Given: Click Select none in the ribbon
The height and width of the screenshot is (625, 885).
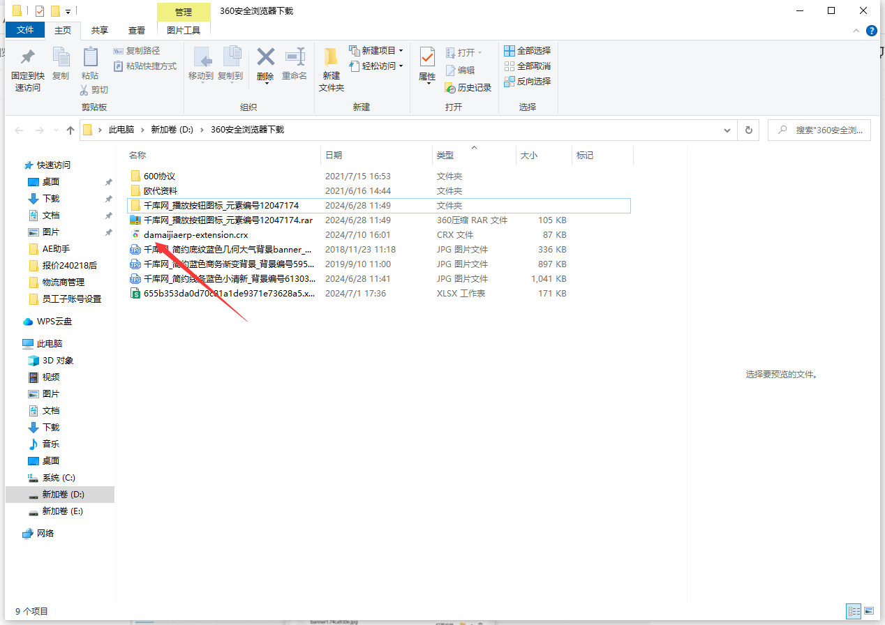Looking at the screenshot, I should (528, 66).
